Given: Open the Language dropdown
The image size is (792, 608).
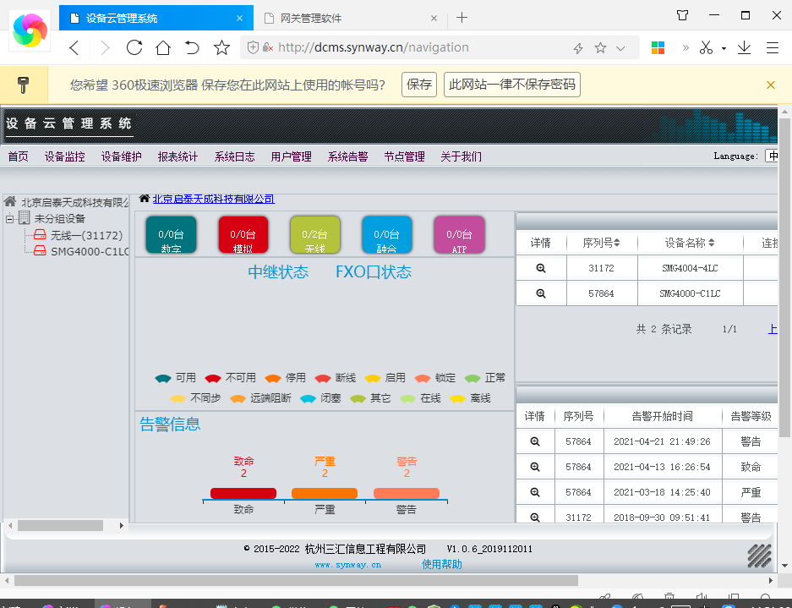Looking at the screenshot, I should point(772,156).
